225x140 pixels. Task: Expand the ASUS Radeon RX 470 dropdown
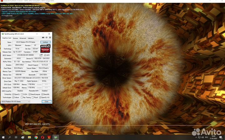29,101
